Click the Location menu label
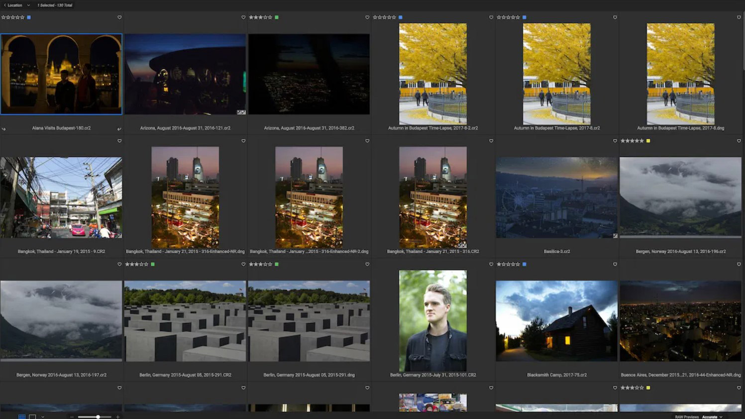 (15, 5)
